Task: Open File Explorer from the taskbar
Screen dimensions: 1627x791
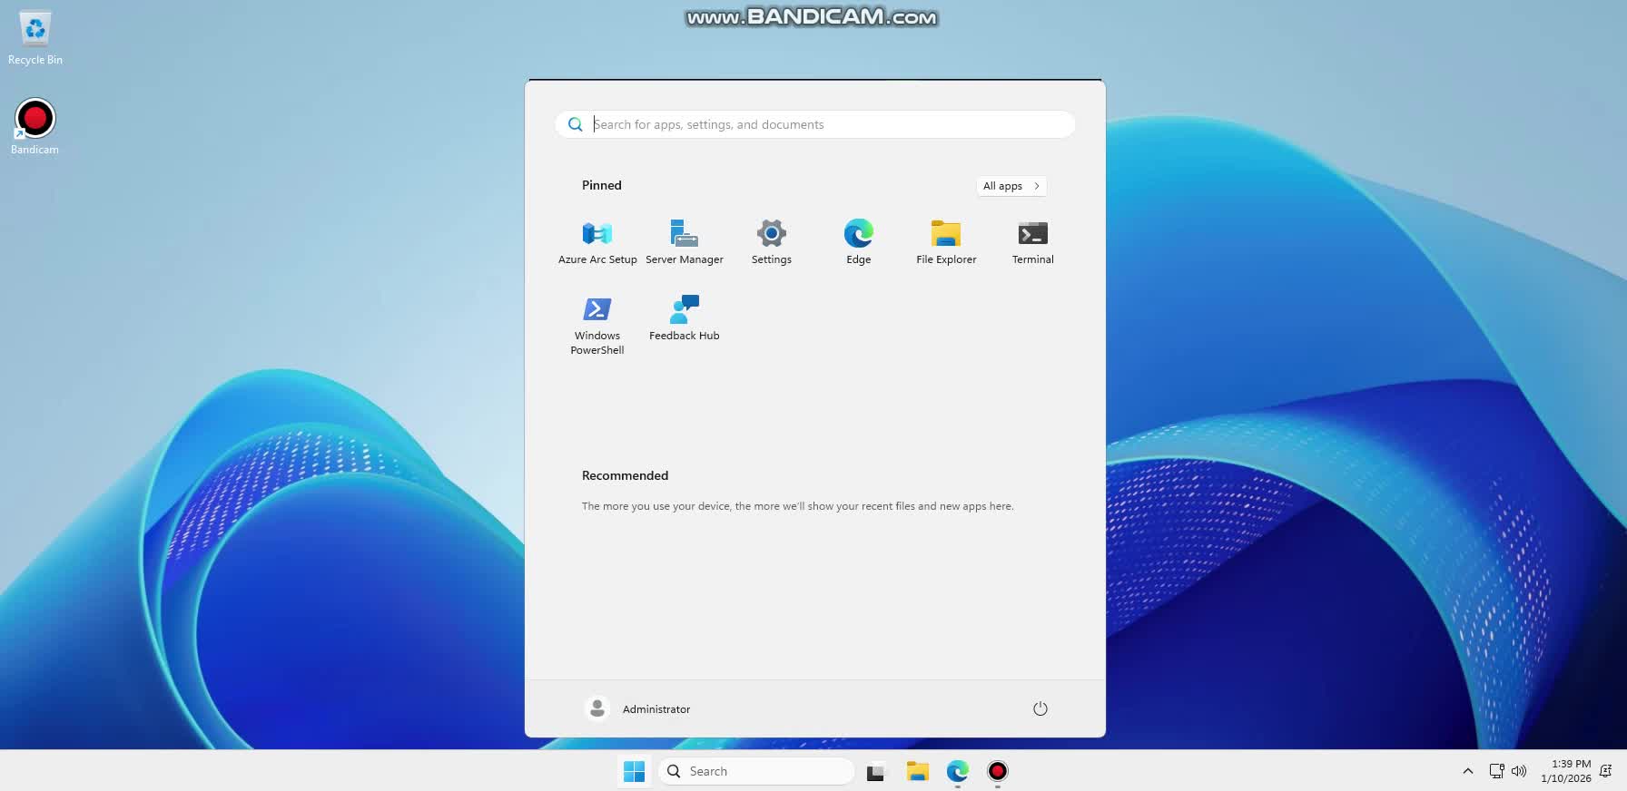Action: pyautogui.click(x=918, y=771)
